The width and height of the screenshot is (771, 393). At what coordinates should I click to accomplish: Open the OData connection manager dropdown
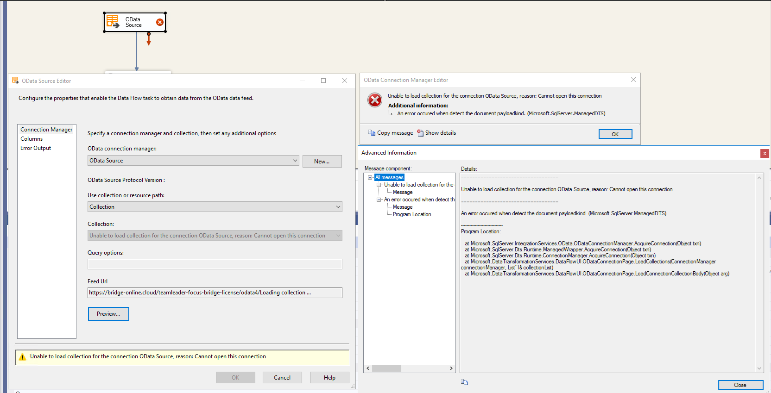[x=295, y=161]
